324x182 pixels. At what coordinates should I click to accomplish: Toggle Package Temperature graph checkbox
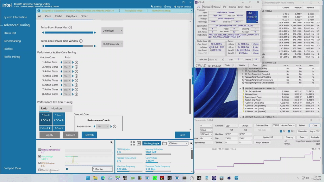point(40,149)
